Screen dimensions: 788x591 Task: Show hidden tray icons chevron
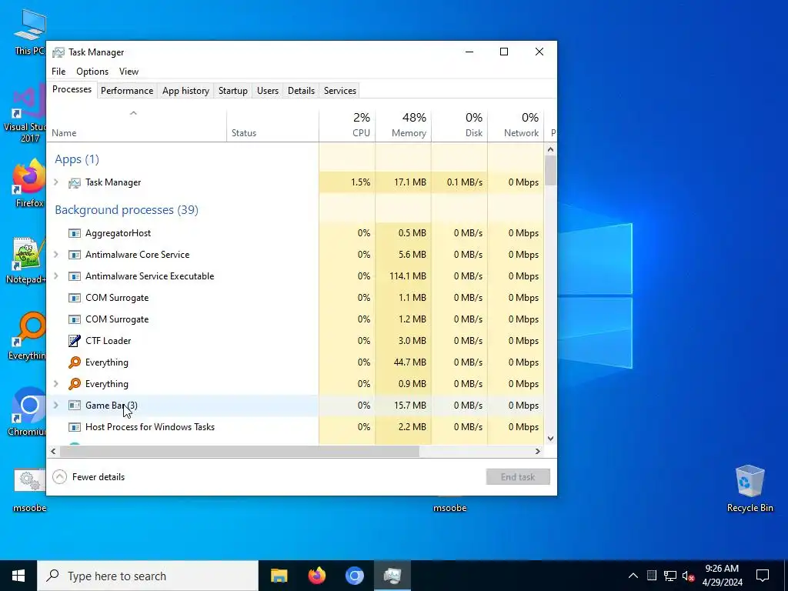(633, 576)
